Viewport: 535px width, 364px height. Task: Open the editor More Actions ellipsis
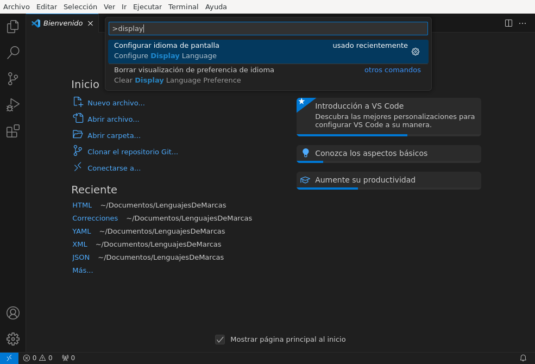point(523,23)
